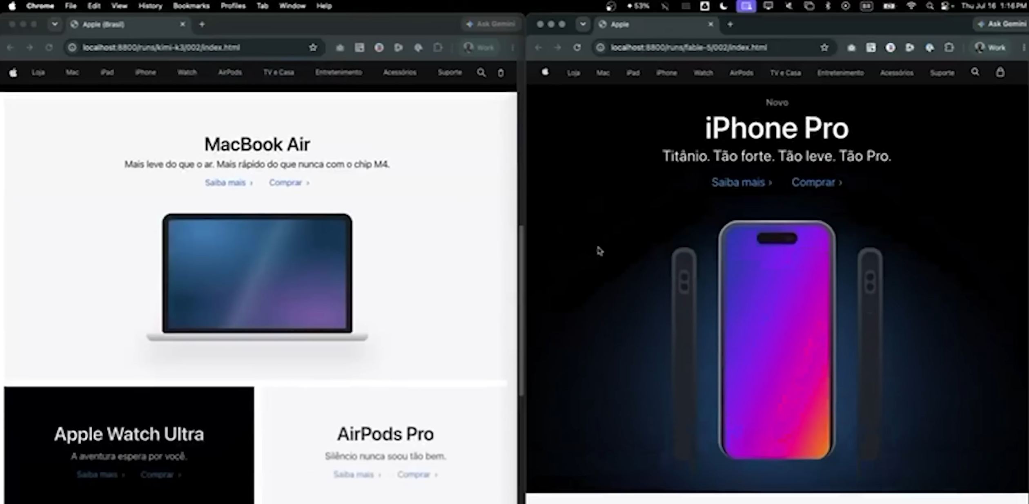Expand tab search dropdown in right Chrome window
The width and height of the screenshot is (1029, 504).
point(583,24)
